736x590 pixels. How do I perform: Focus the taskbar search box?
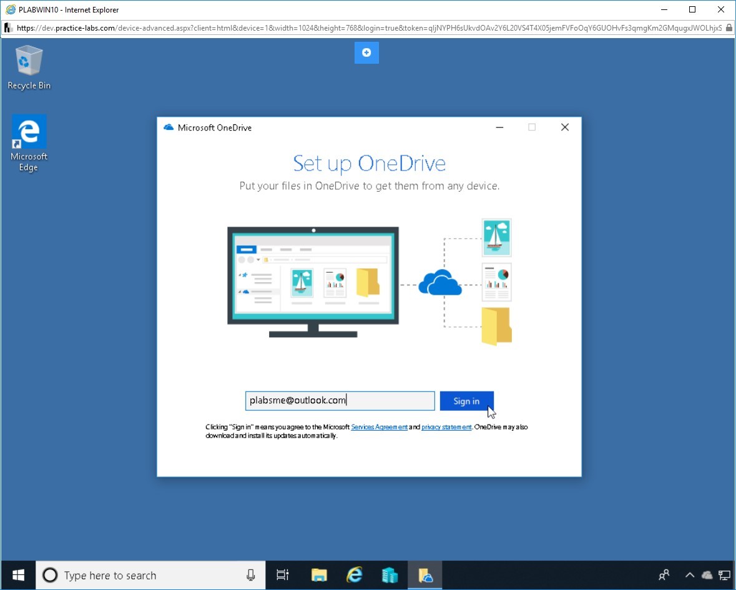[150, 575]
